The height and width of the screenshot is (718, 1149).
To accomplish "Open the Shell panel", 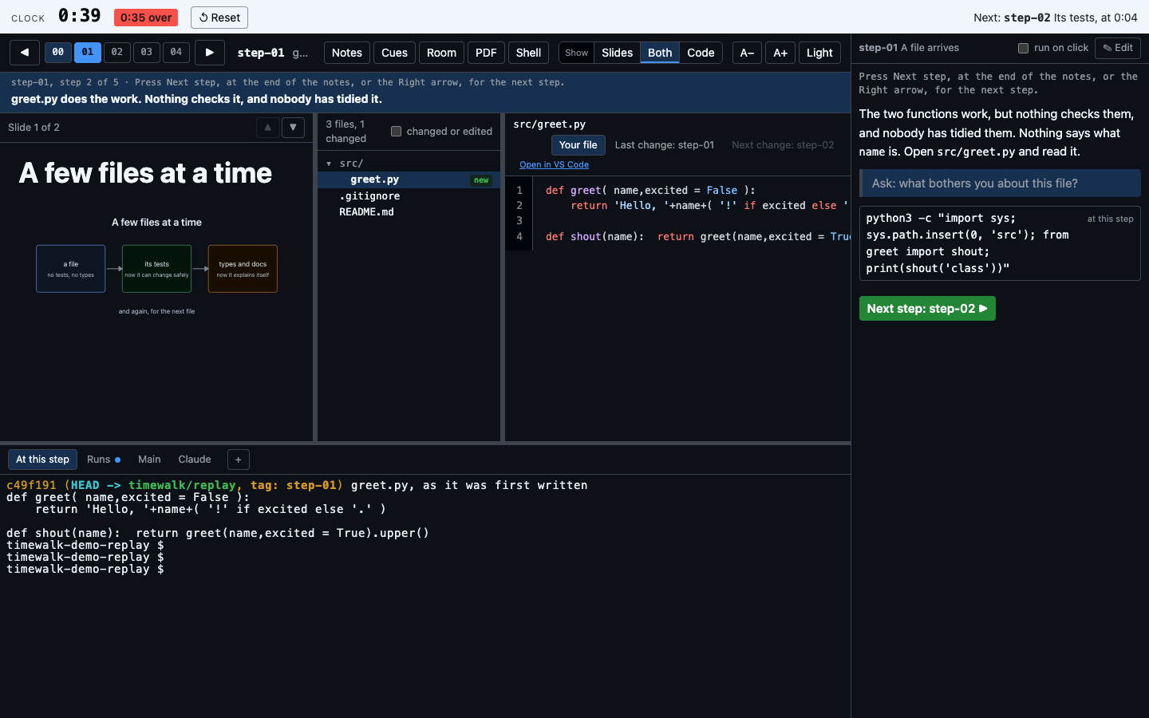I will [528, 53].
